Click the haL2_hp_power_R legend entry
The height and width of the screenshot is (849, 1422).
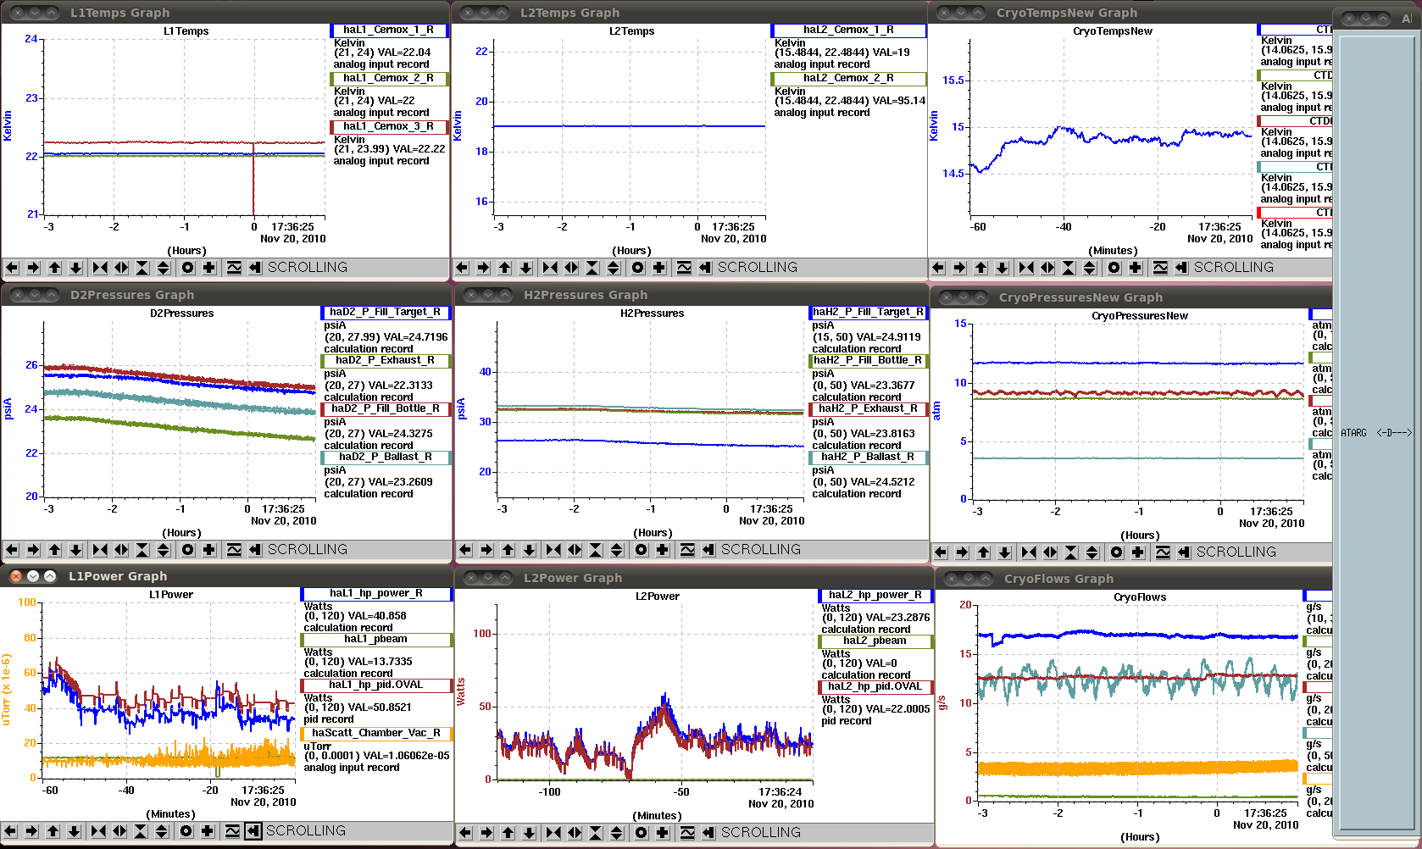[875, 595]
